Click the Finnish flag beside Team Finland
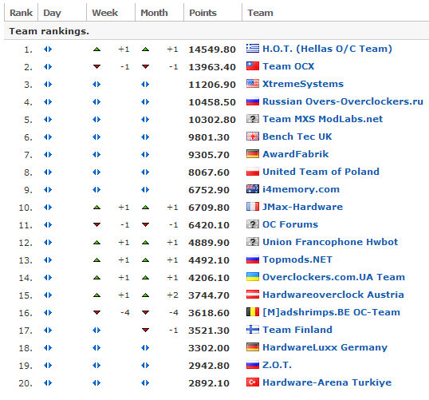Screen dimensions: 429x400 (x=253, y=329)
